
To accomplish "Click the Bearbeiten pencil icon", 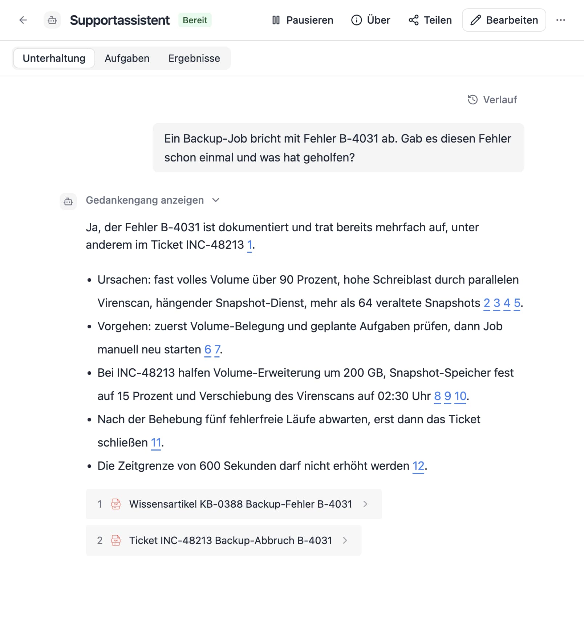I will (476, 20).
